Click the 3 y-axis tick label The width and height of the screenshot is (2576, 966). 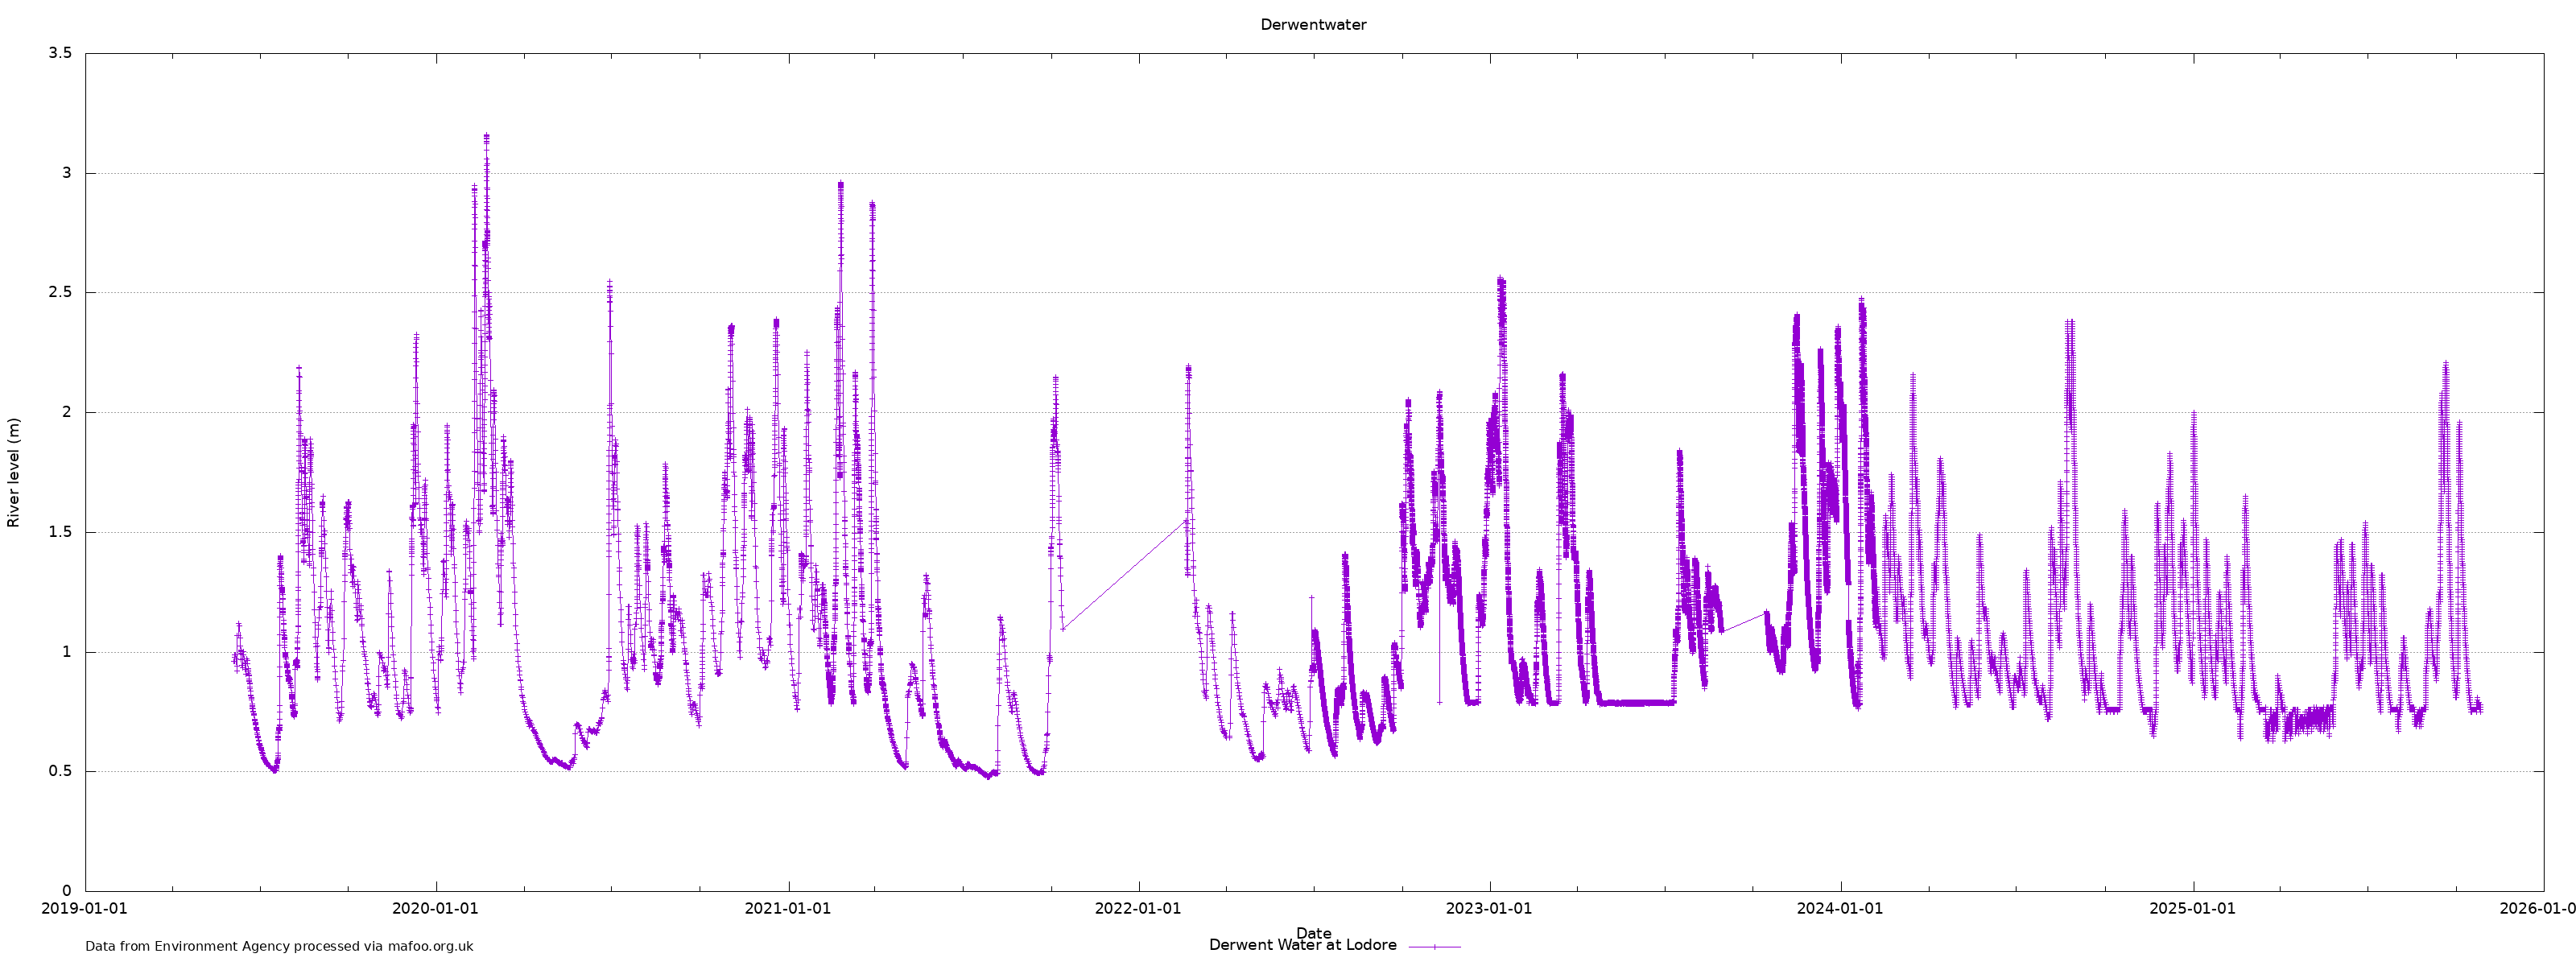point(67,173)
